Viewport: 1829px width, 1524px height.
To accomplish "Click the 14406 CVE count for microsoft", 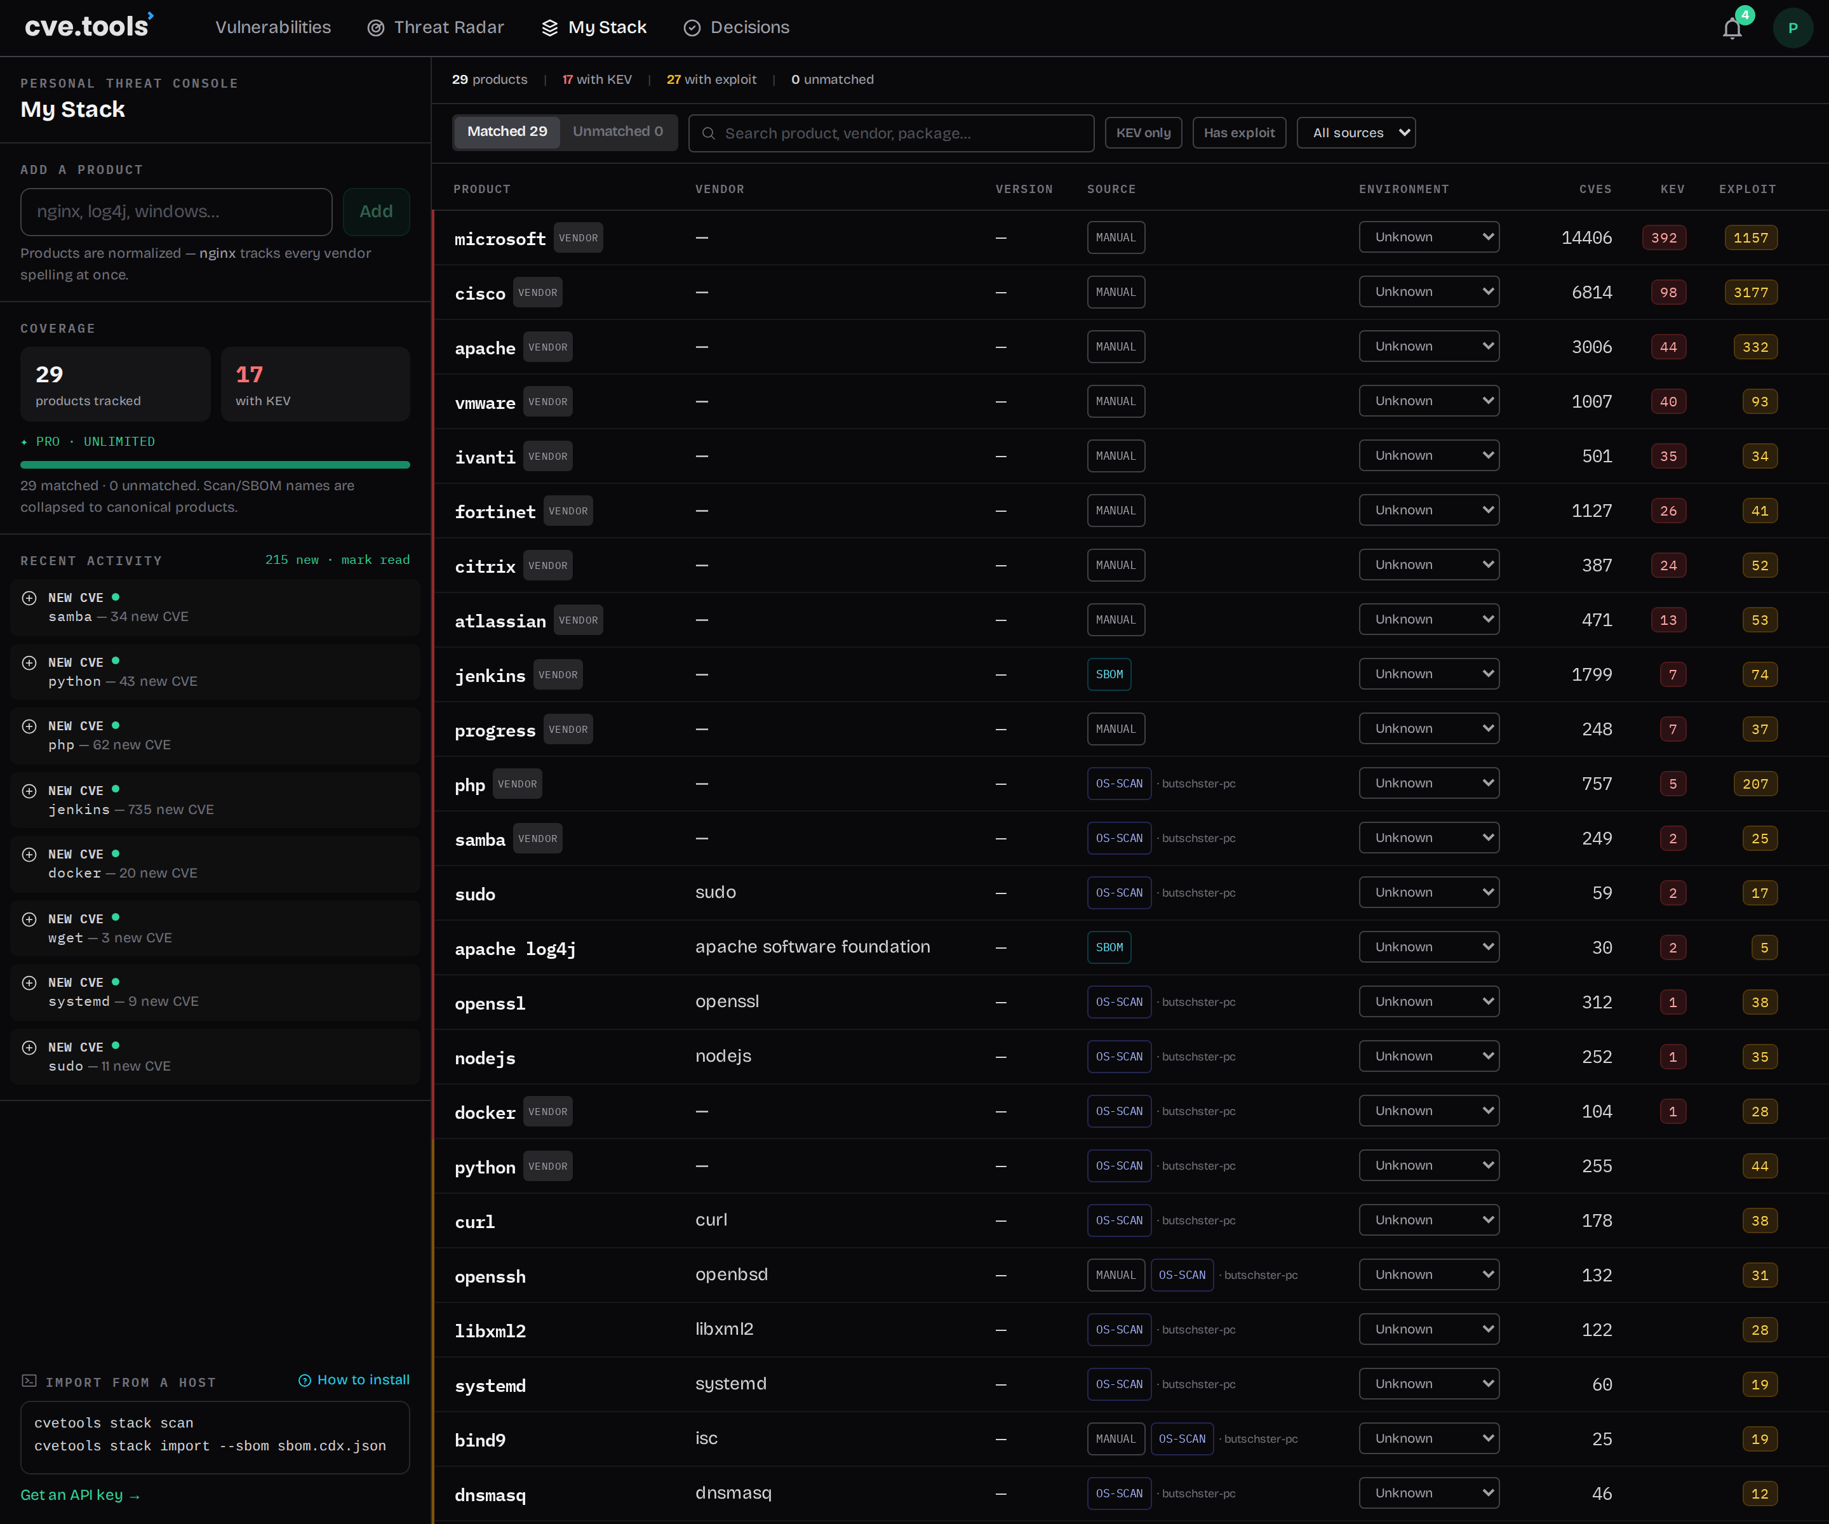I will pos(1586,237).
